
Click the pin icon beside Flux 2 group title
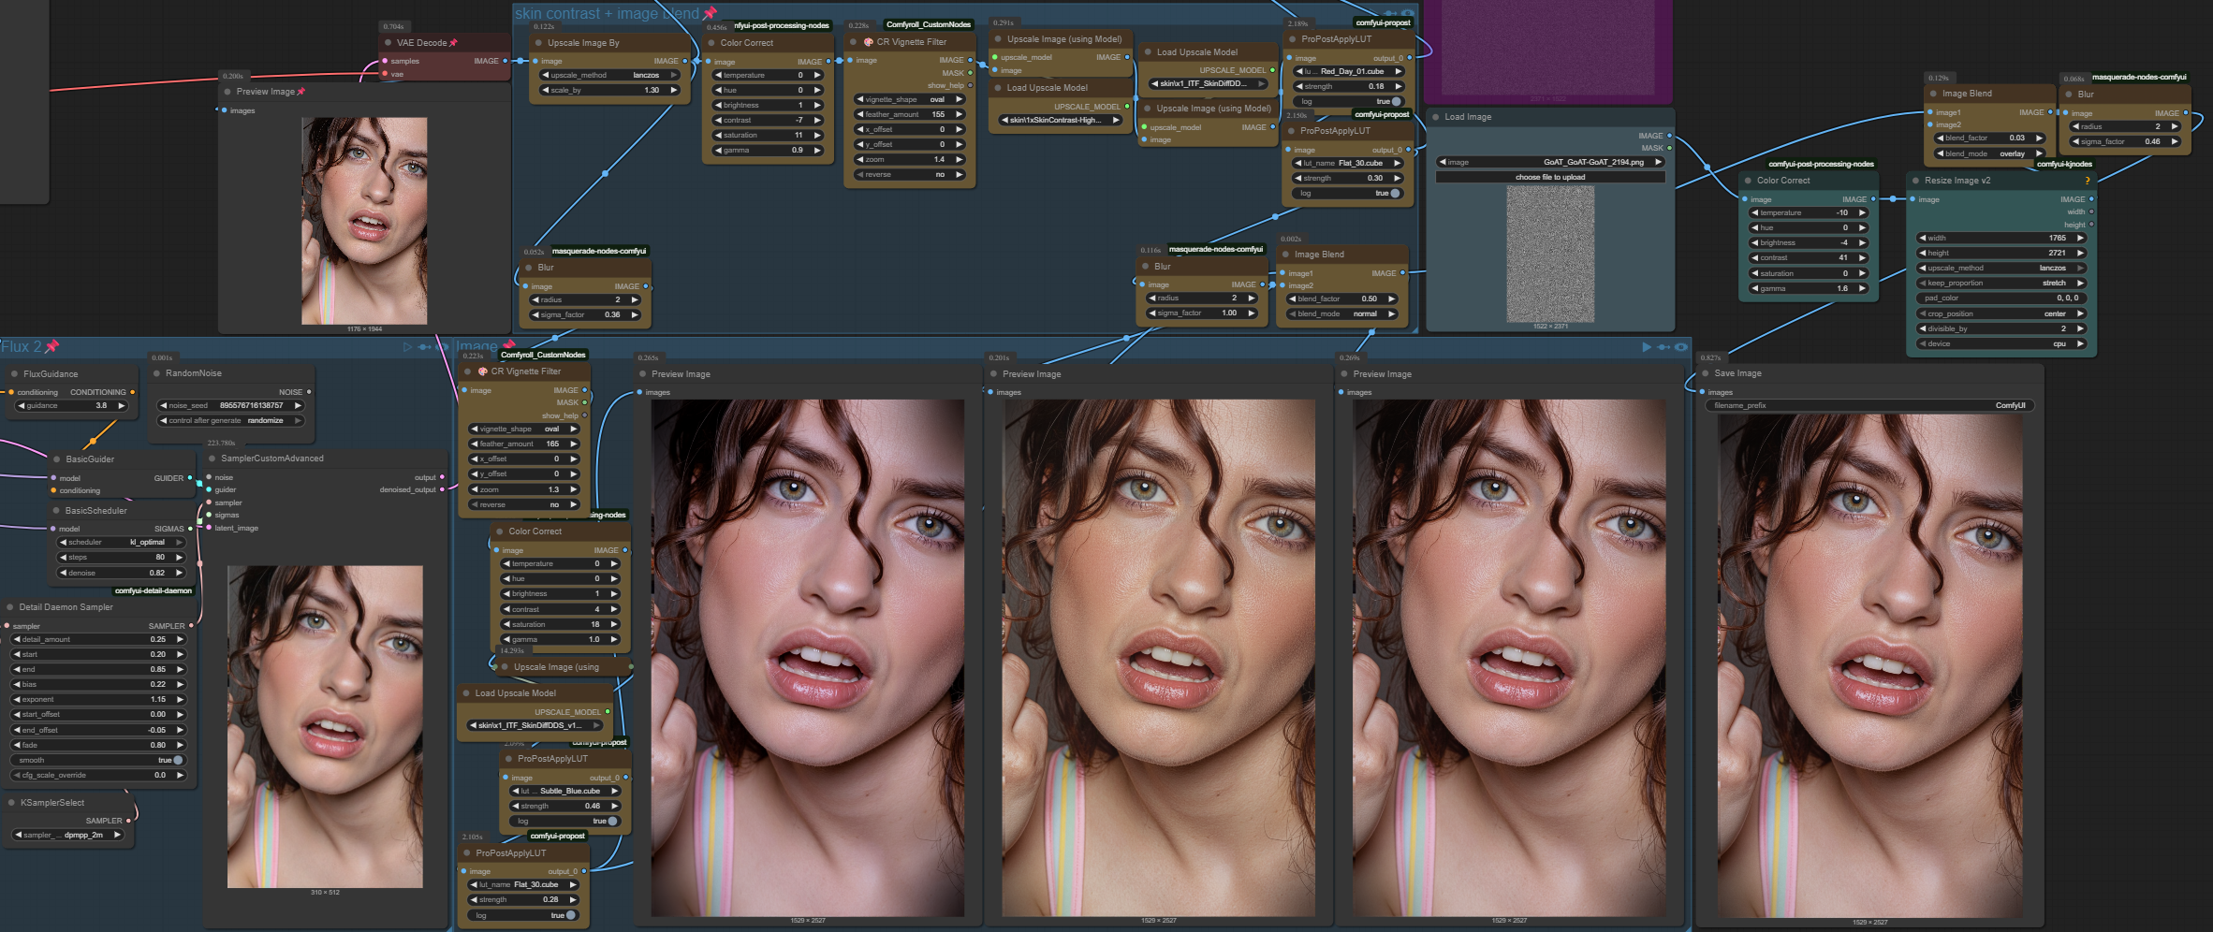click(52, 346)
